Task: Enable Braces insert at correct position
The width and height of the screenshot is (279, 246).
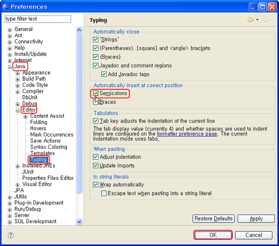Action: 95,102
